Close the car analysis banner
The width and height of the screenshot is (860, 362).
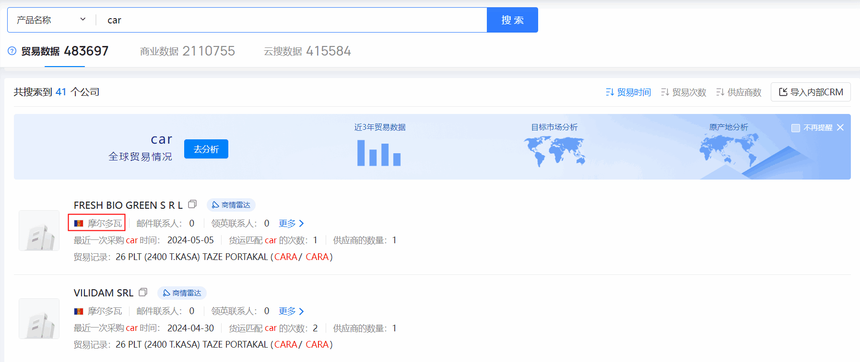coord(840,127)
